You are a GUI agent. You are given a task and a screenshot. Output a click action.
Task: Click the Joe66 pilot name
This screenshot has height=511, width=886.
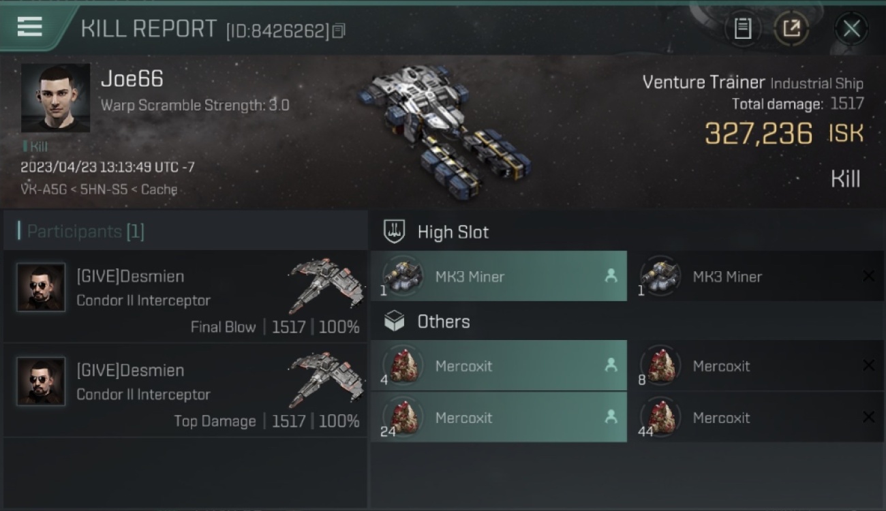pos(132,79)
